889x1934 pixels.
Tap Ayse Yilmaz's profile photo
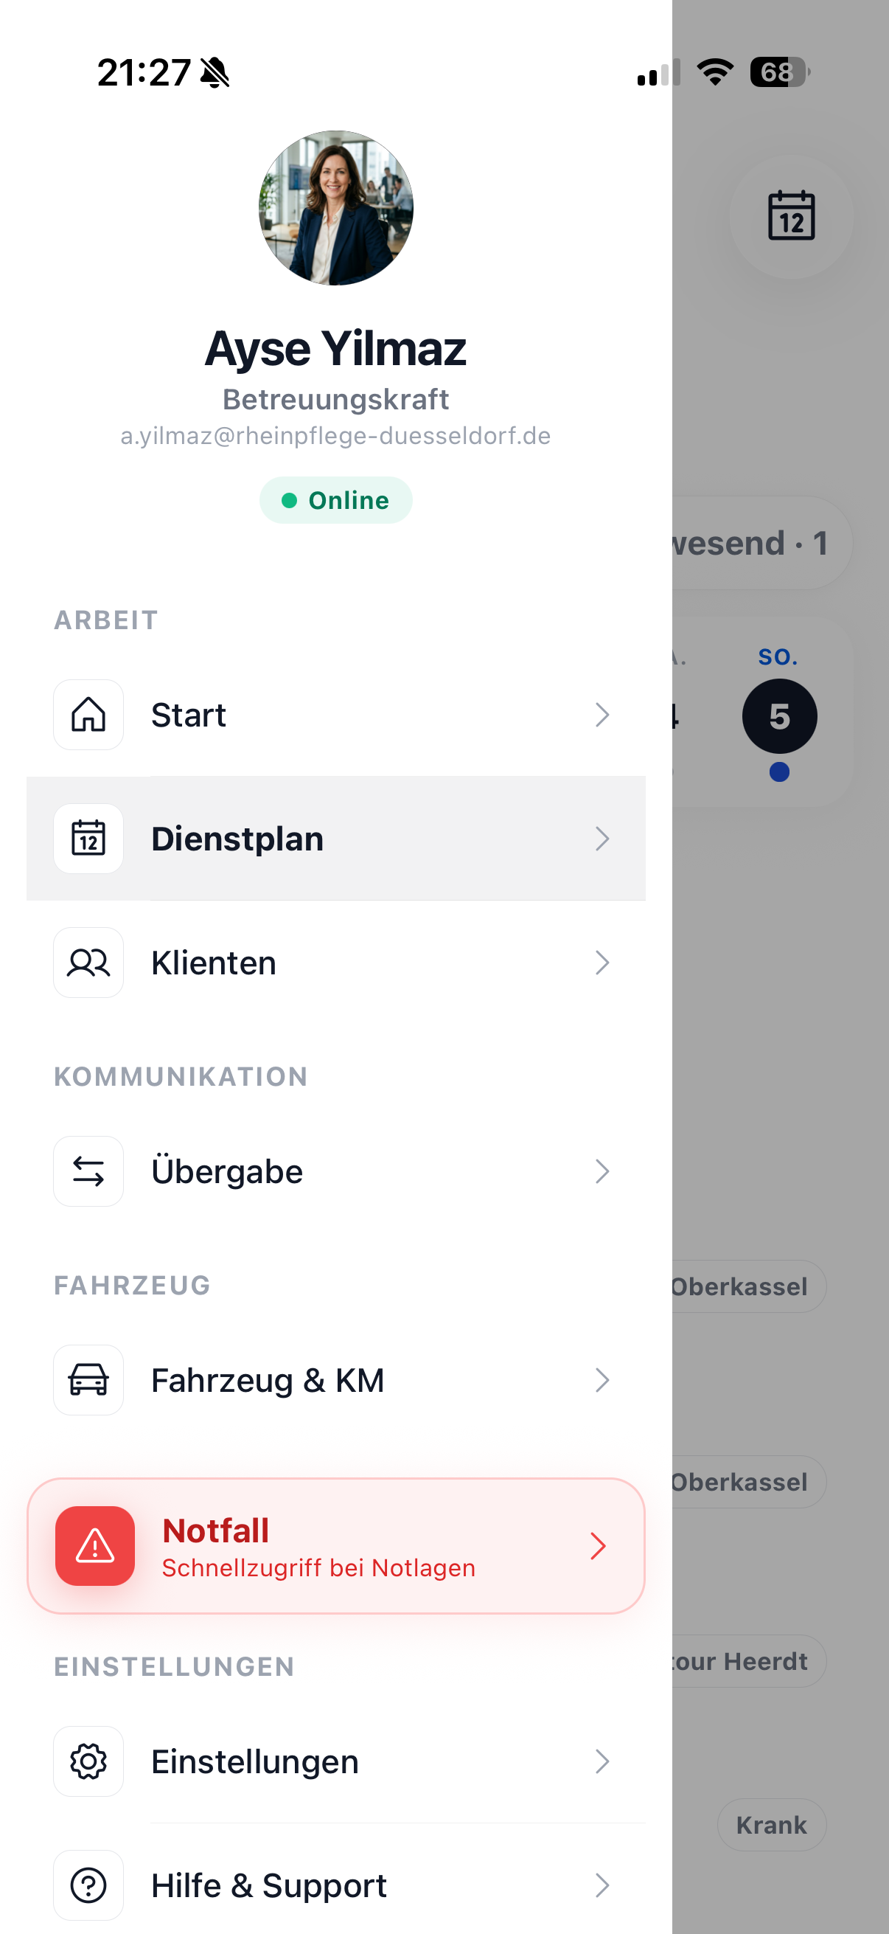(336, 208)
